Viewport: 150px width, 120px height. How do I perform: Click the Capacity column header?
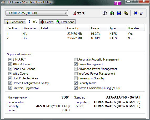[78, 28]
